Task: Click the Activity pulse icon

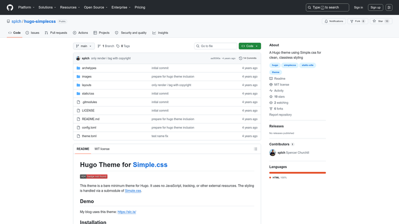Action: point(271,91)
